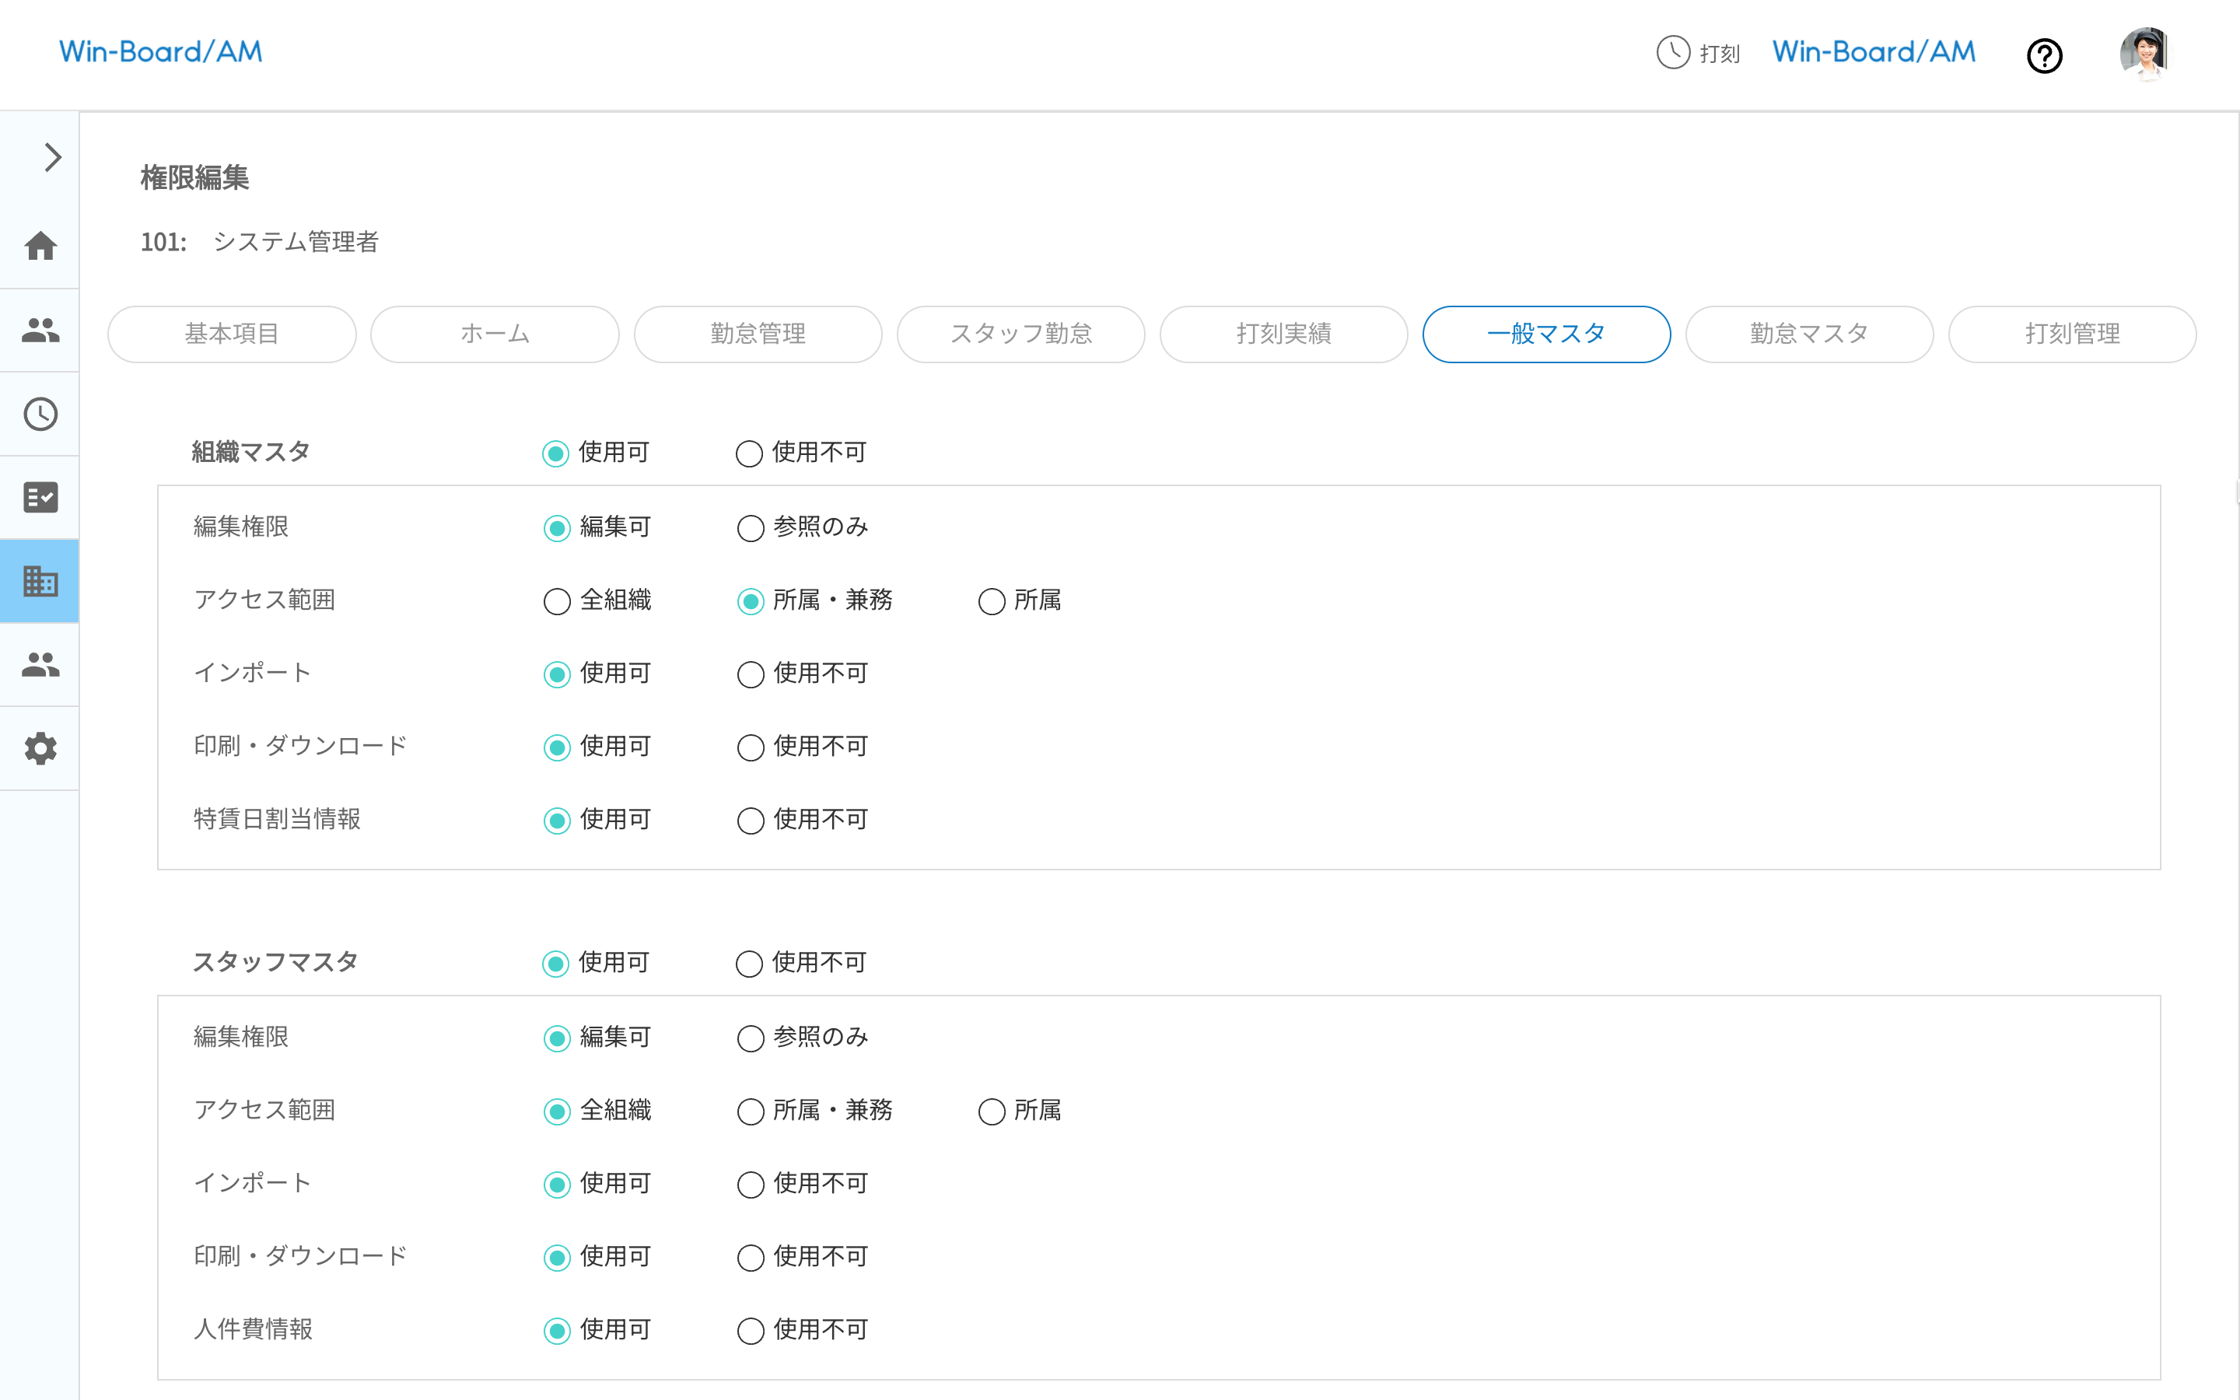
Task: Select the building master icon in the sidebar
Action: tap(40, 582)
